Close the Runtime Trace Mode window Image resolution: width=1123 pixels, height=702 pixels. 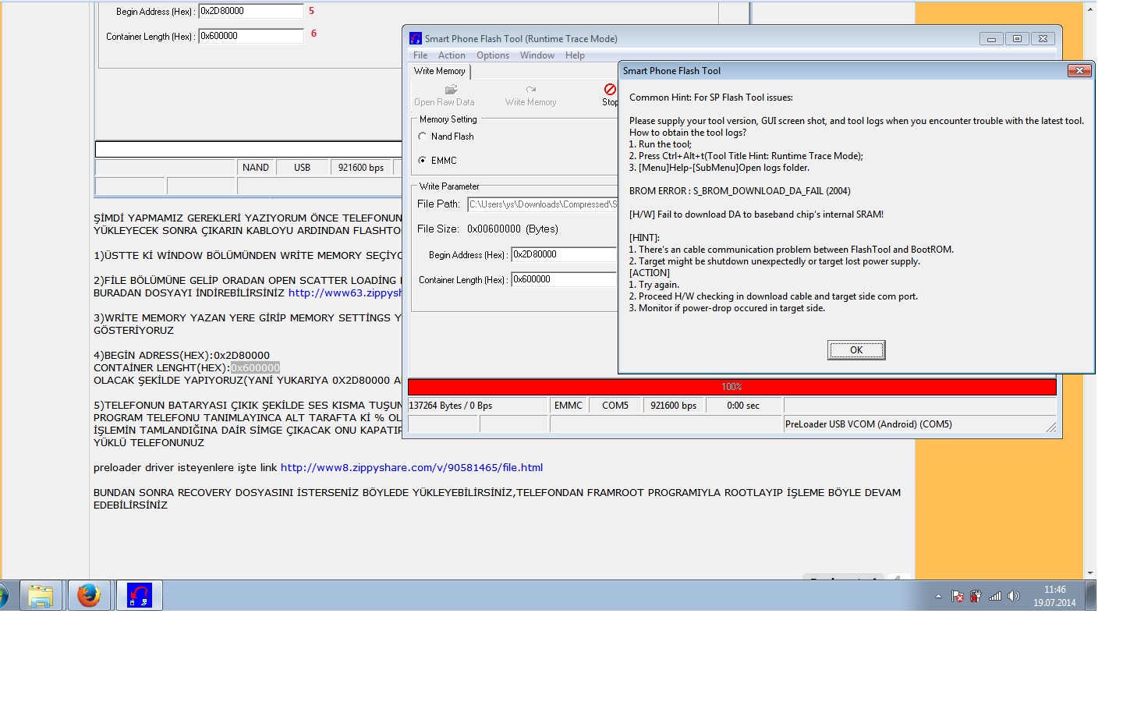click(x=1043, y=38)
